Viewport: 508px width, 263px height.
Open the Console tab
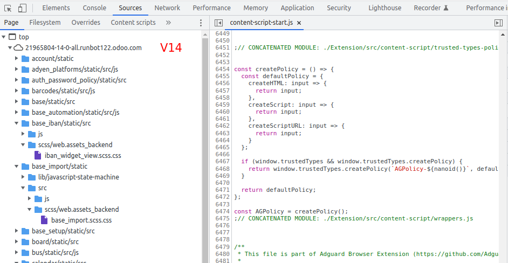[94, 8]
